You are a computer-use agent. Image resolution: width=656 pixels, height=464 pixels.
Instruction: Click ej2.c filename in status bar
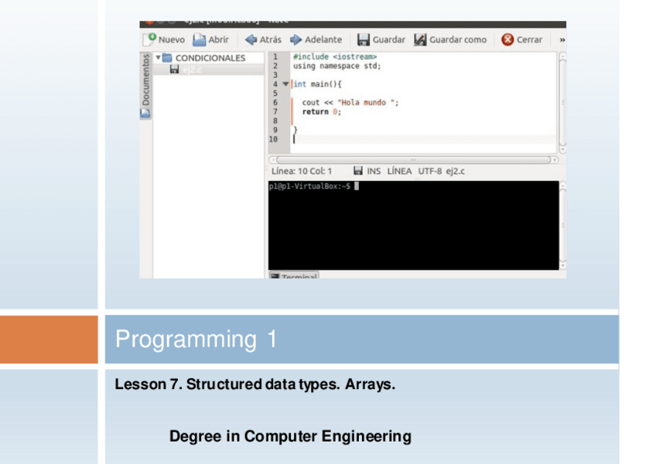pyautogui.click(x=455, y=171)
